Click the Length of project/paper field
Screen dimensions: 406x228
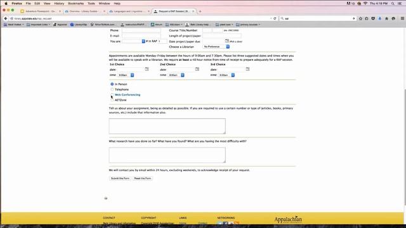[222, 35]
